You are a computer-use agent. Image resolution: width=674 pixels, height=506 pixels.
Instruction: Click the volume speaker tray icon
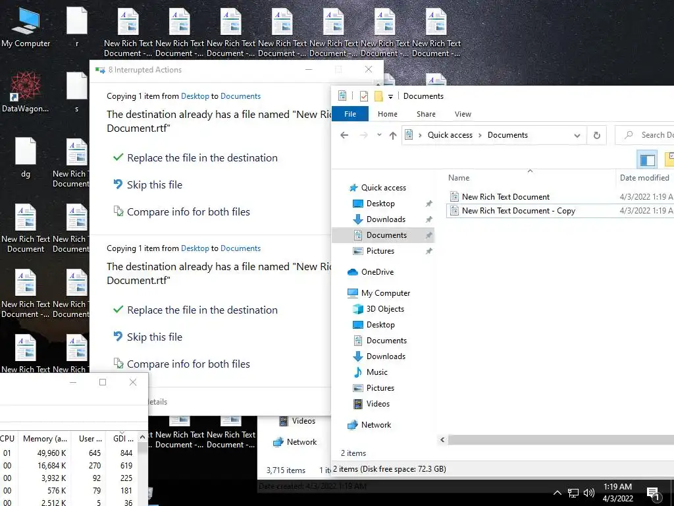pos(589,493)
